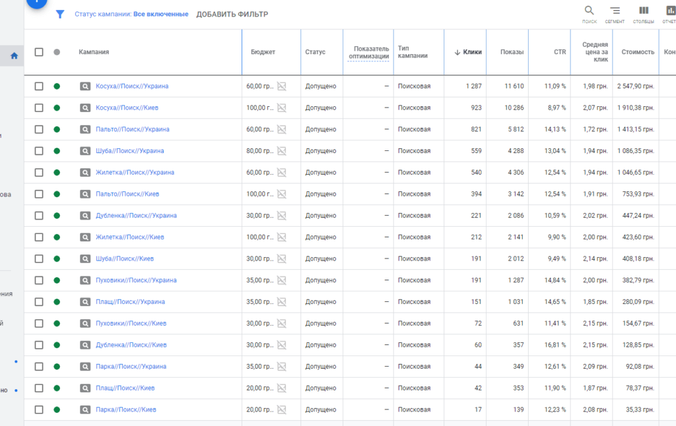This screenshot has width=676, height=426.
Task: Sort table by Бюджет column
Action: [263, 52]
